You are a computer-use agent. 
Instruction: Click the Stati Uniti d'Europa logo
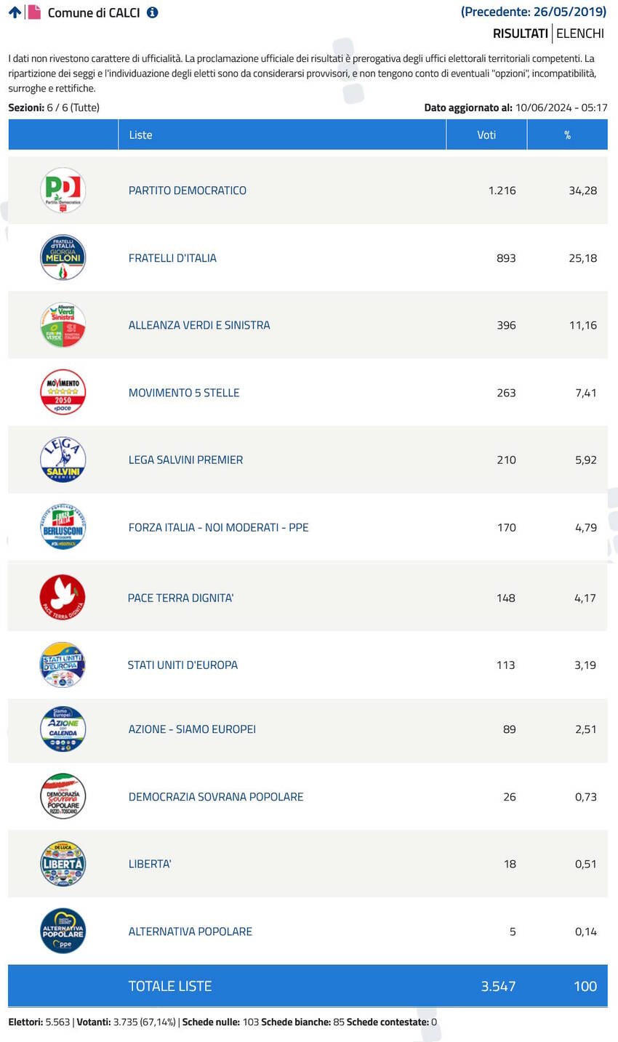[x=63, y=665]
